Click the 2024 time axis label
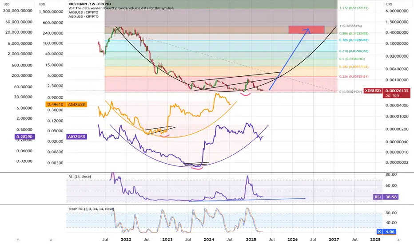This screenshot has height=244, width=414. (x=209, y=240)
